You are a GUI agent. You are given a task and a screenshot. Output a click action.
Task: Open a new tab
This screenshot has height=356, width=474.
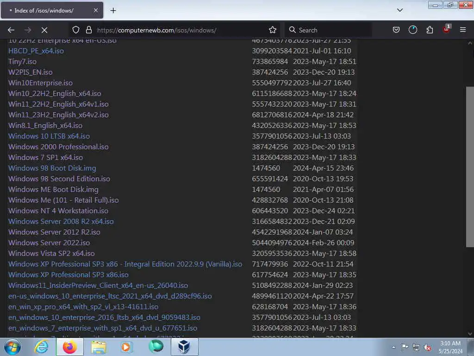click(x=113, y=11)
